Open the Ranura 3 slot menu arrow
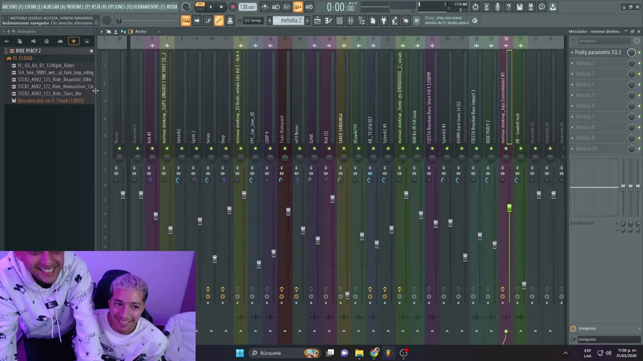The image size is (643, 361). 572,74
